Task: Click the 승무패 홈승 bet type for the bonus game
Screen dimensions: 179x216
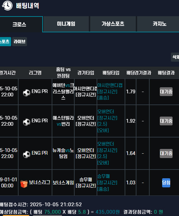Action: (x=107, y=183)
